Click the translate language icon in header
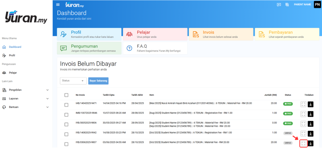Image resolution: width=322 pixels, height=148 pixels. coord(287,5)
